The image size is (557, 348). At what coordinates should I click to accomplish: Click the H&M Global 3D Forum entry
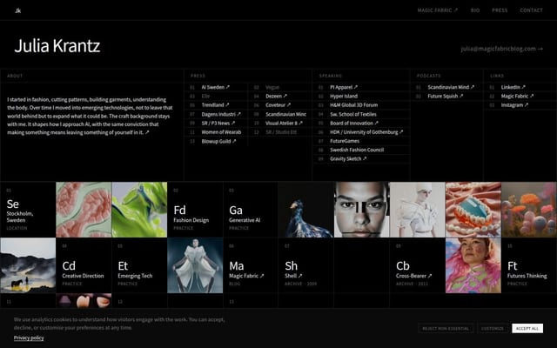click(353, 104)
